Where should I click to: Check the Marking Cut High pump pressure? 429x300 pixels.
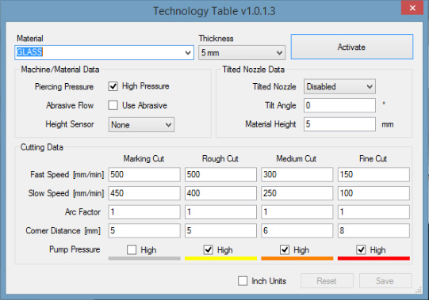pos(132,249)
